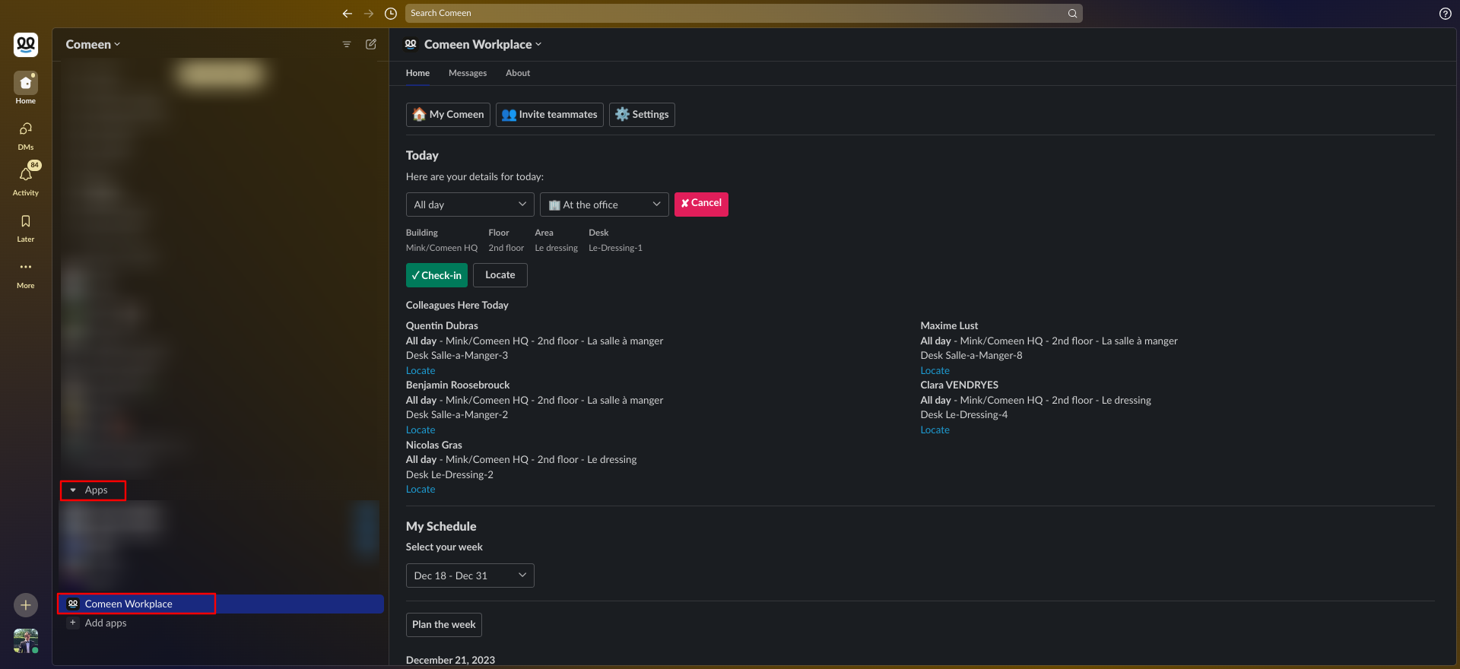1460x669 pixels.
Task: Switch to the About tab
Action: coord(518,73)
